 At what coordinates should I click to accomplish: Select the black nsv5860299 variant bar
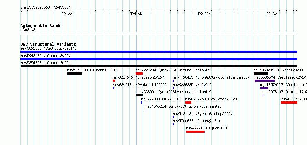[x=260, y=74]
